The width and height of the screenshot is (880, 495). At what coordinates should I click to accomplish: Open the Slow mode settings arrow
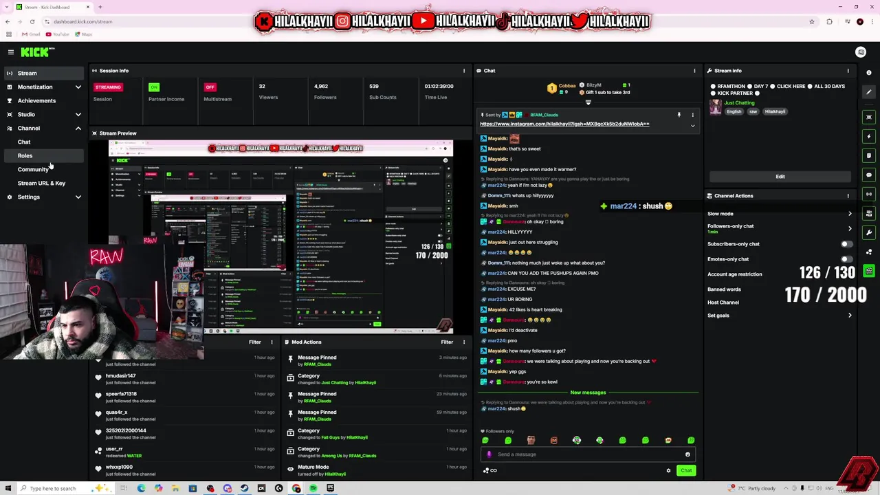click(x=850, y=214)
